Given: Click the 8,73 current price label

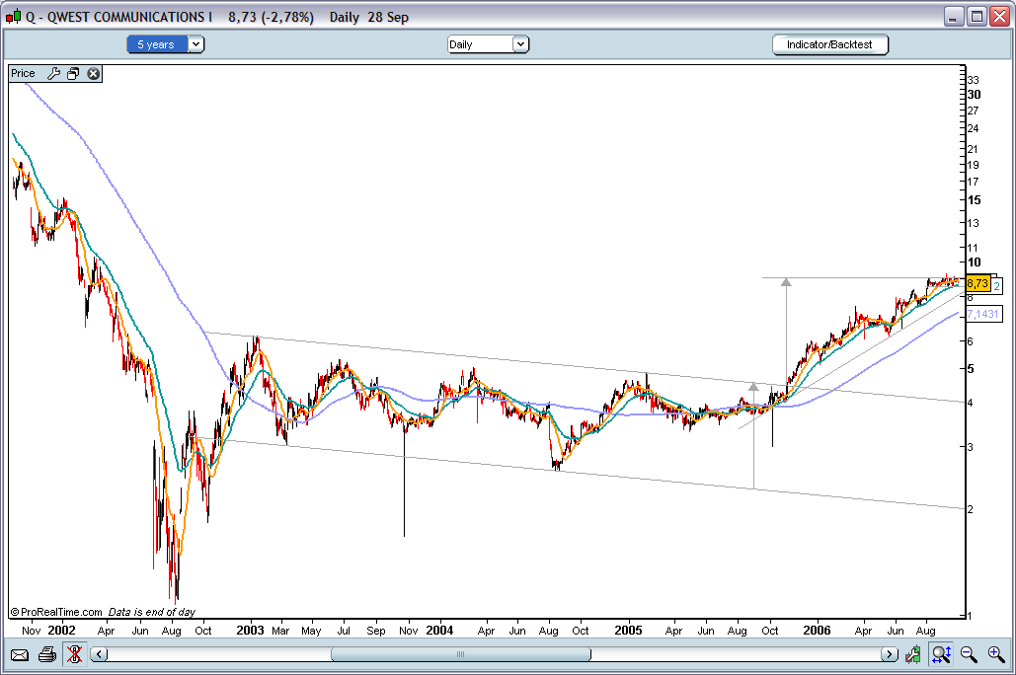Looking at the screenshot, I should (977, 283).
